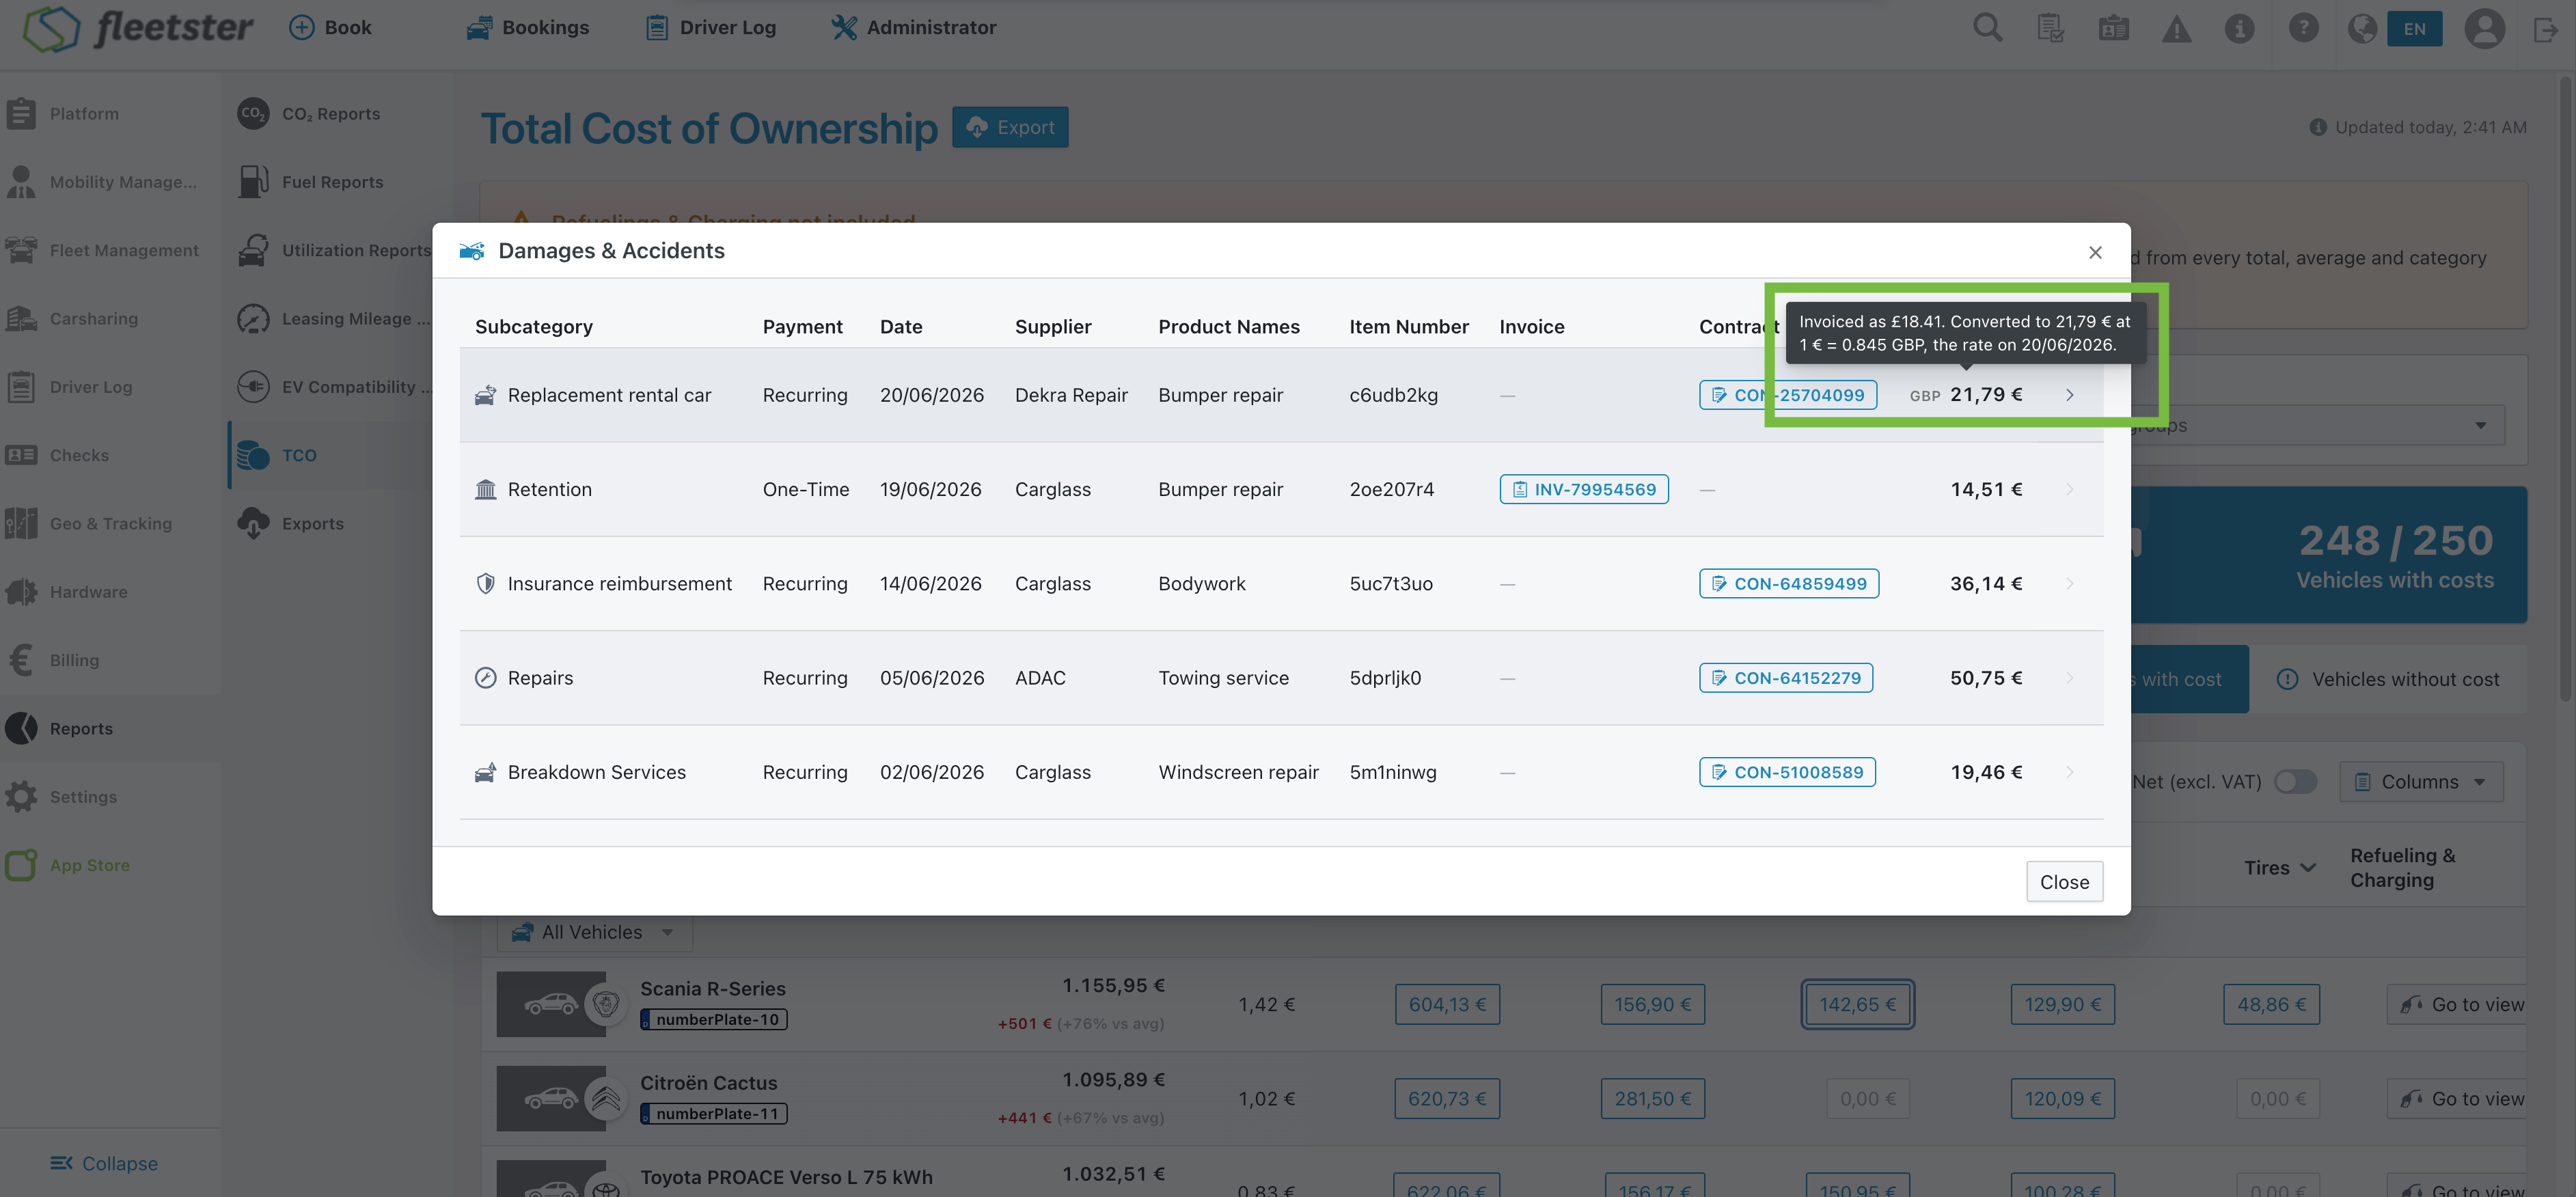2576x1197 pixels.
Task: Open contract CON-64859499
Action: click(1788, 584)
